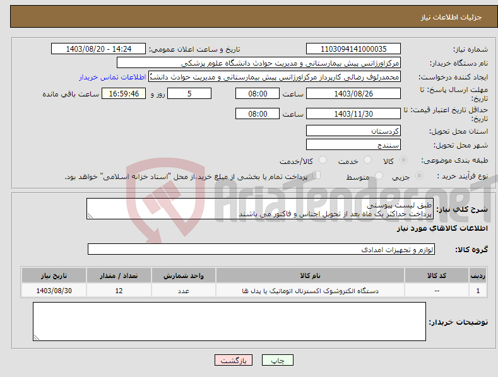Select the کالا/خدمت radio button
The width and height of the screenshot is (498, 377).
tap(323, 160)
